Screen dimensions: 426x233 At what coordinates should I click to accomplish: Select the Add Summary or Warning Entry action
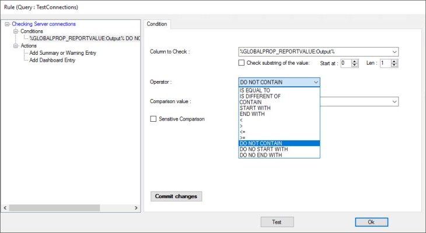coord(71,53)
